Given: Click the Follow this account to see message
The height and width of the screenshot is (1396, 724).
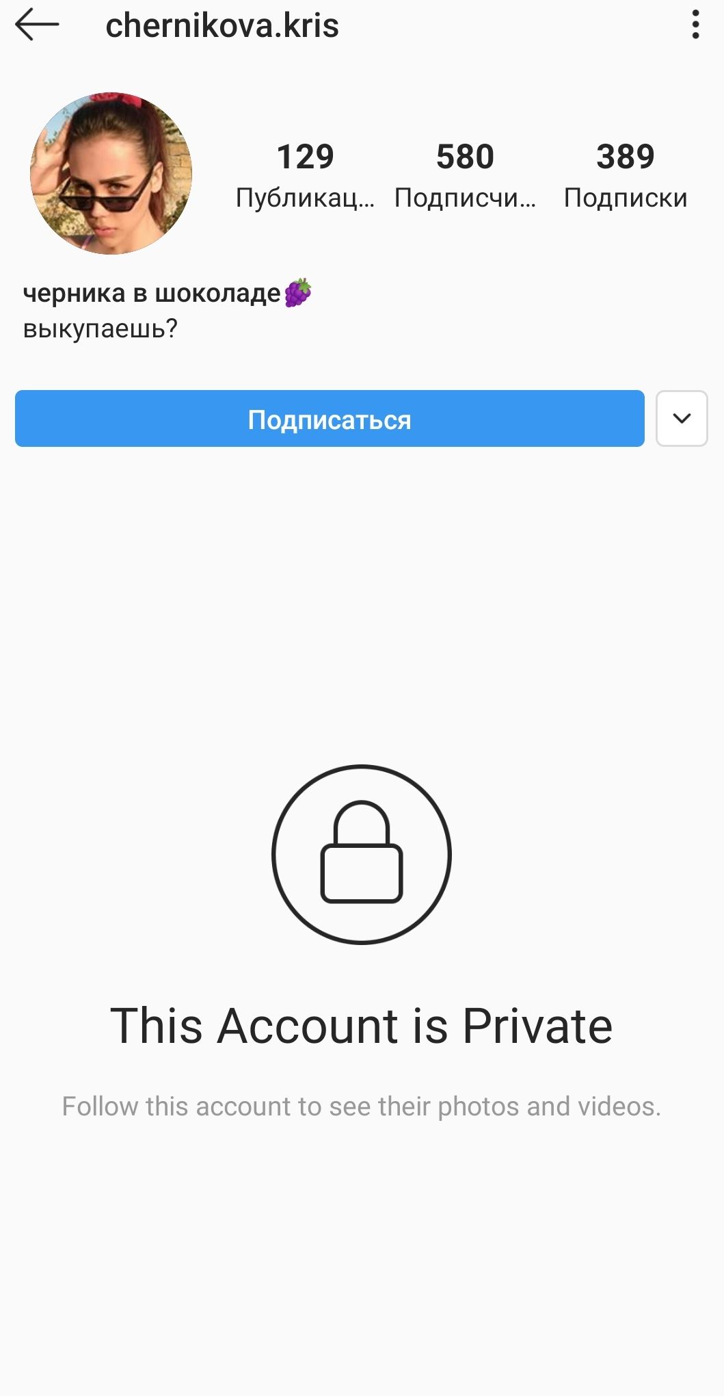Looking at the screenshot, I should (x=362, y=1107).
